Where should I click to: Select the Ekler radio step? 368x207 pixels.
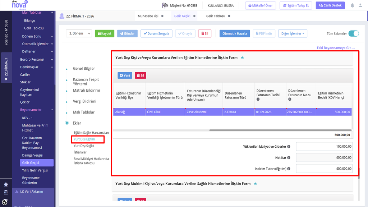click(67, 123)
